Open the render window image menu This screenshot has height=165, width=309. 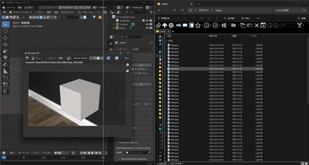pos(61,58)
